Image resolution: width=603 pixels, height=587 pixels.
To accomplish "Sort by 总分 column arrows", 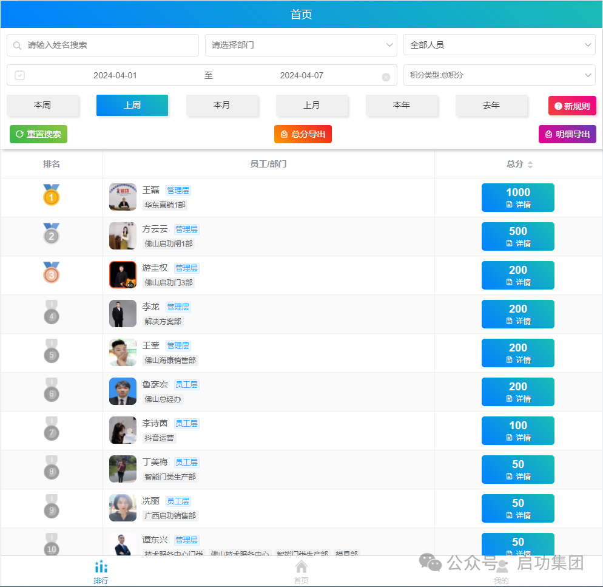I will pos(530,165).
